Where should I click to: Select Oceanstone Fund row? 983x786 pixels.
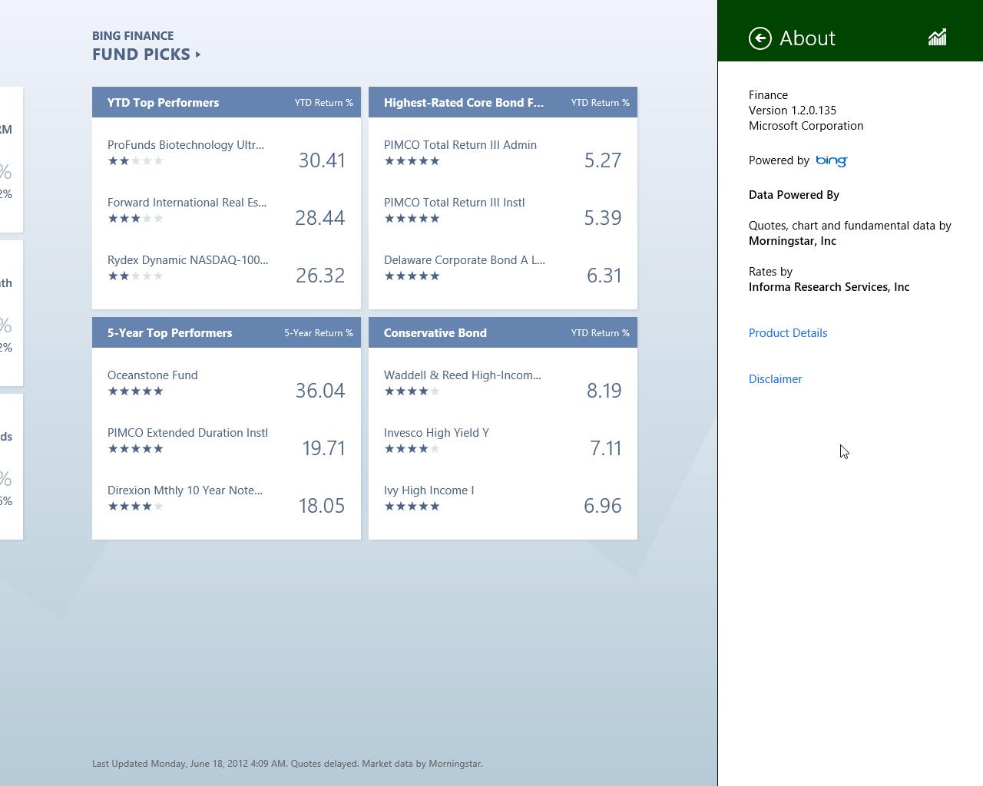[x=227, y=384]
